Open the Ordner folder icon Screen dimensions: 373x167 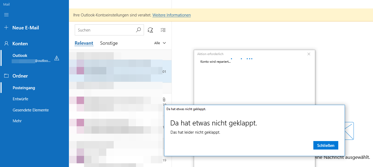pos(7,76)
